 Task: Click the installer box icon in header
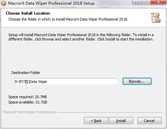[156, 18]
